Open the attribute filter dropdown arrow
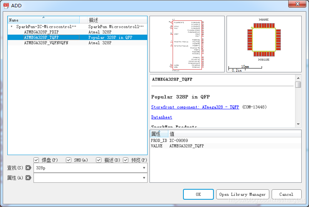This screenshot has height=207, width=309. click(x=144, y=178)
